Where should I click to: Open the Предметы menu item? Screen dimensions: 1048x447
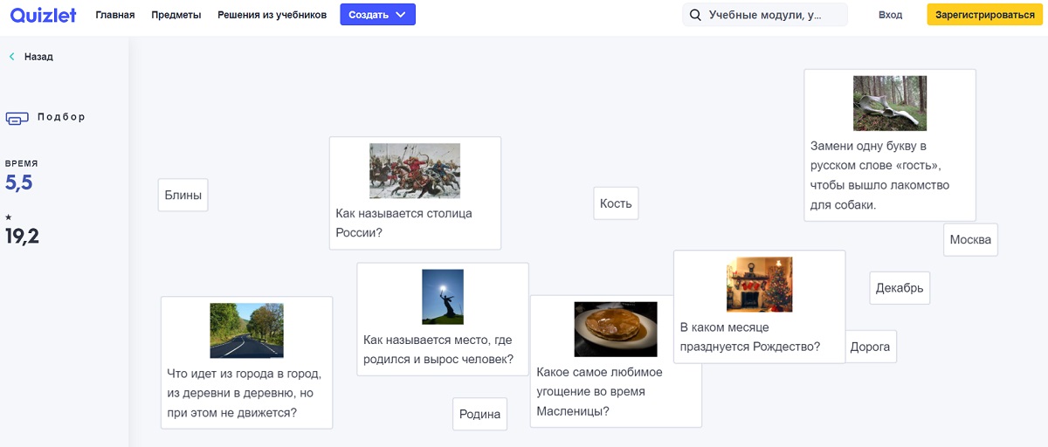176,15
